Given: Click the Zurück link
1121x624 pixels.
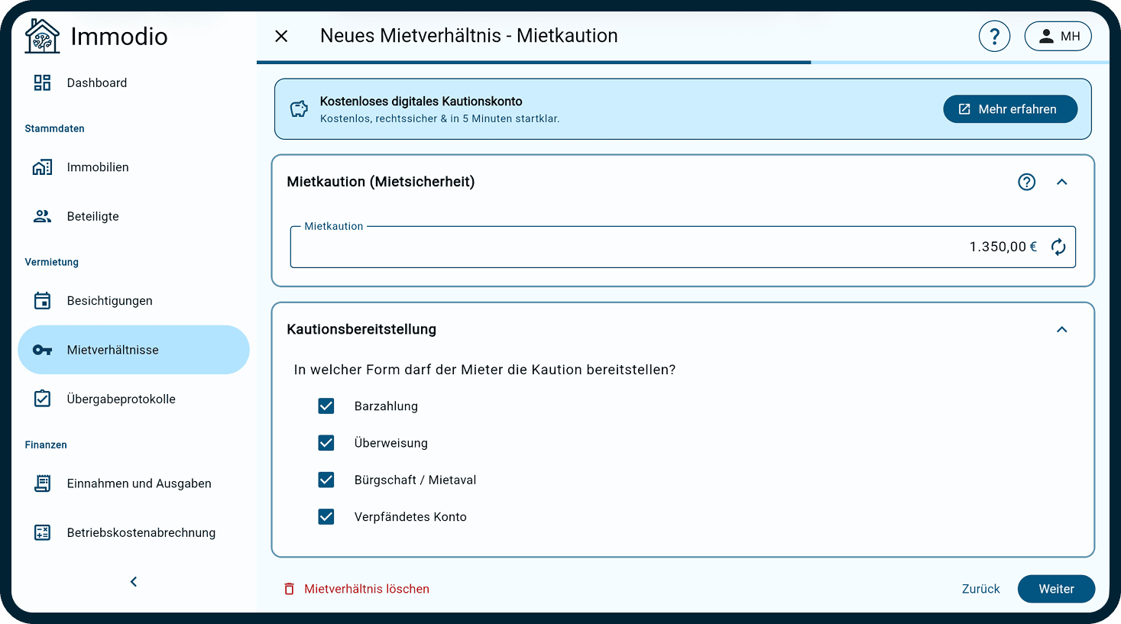Looking at the screenshot, I should 980,589.
